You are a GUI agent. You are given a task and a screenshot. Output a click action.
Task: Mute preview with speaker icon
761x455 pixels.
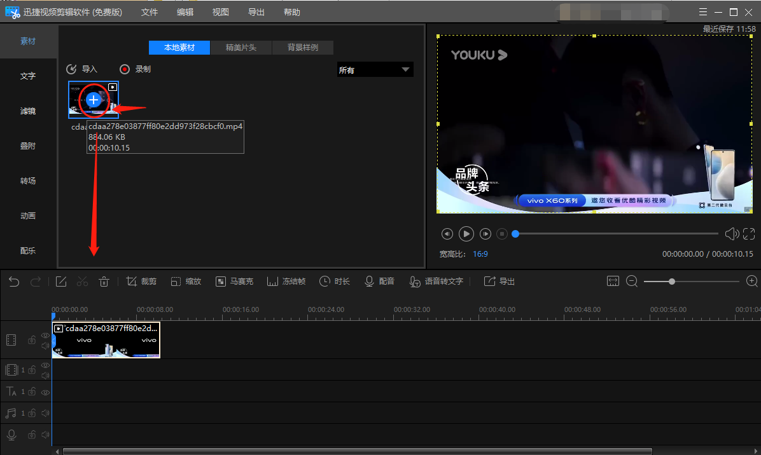pyautogui.click(x=732, y=234)
